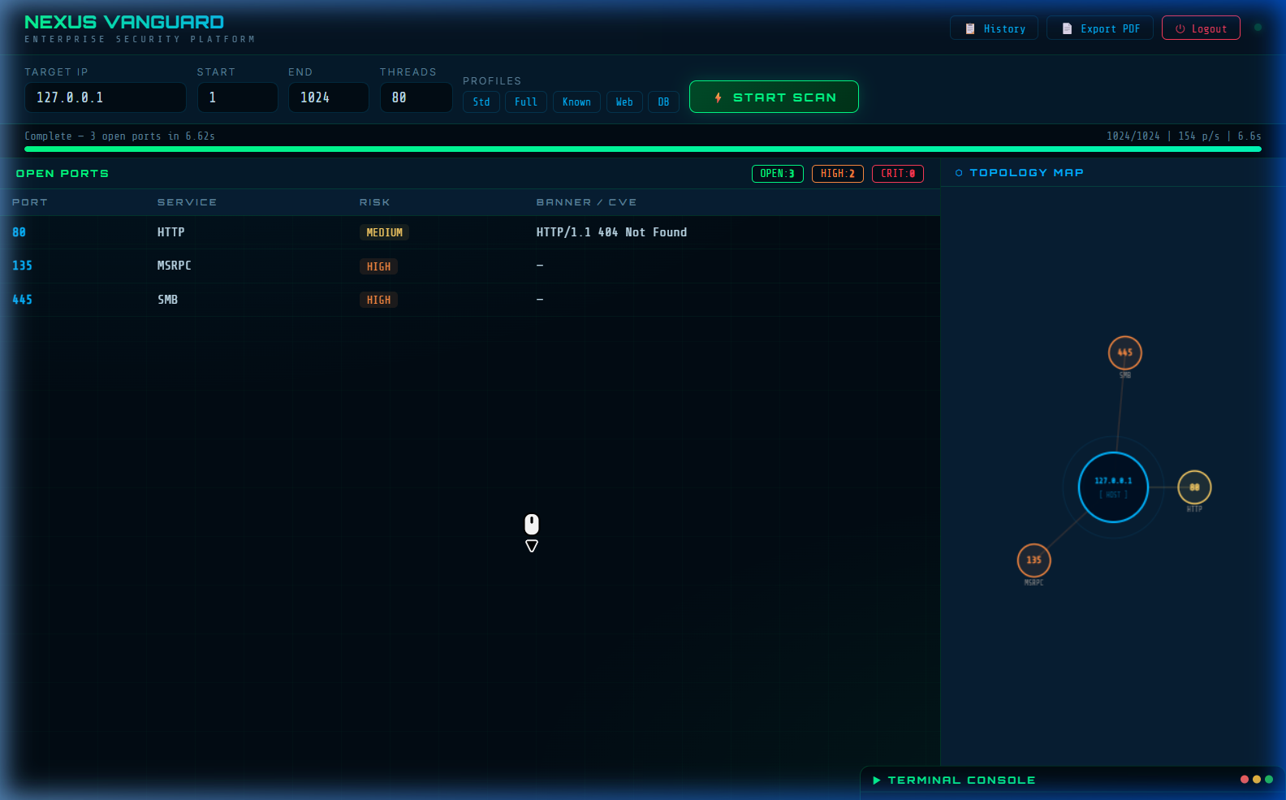Click the 'Complete – 3 open ports' status text
This screenshot has height=800, width=1286.
coord(120,136)
